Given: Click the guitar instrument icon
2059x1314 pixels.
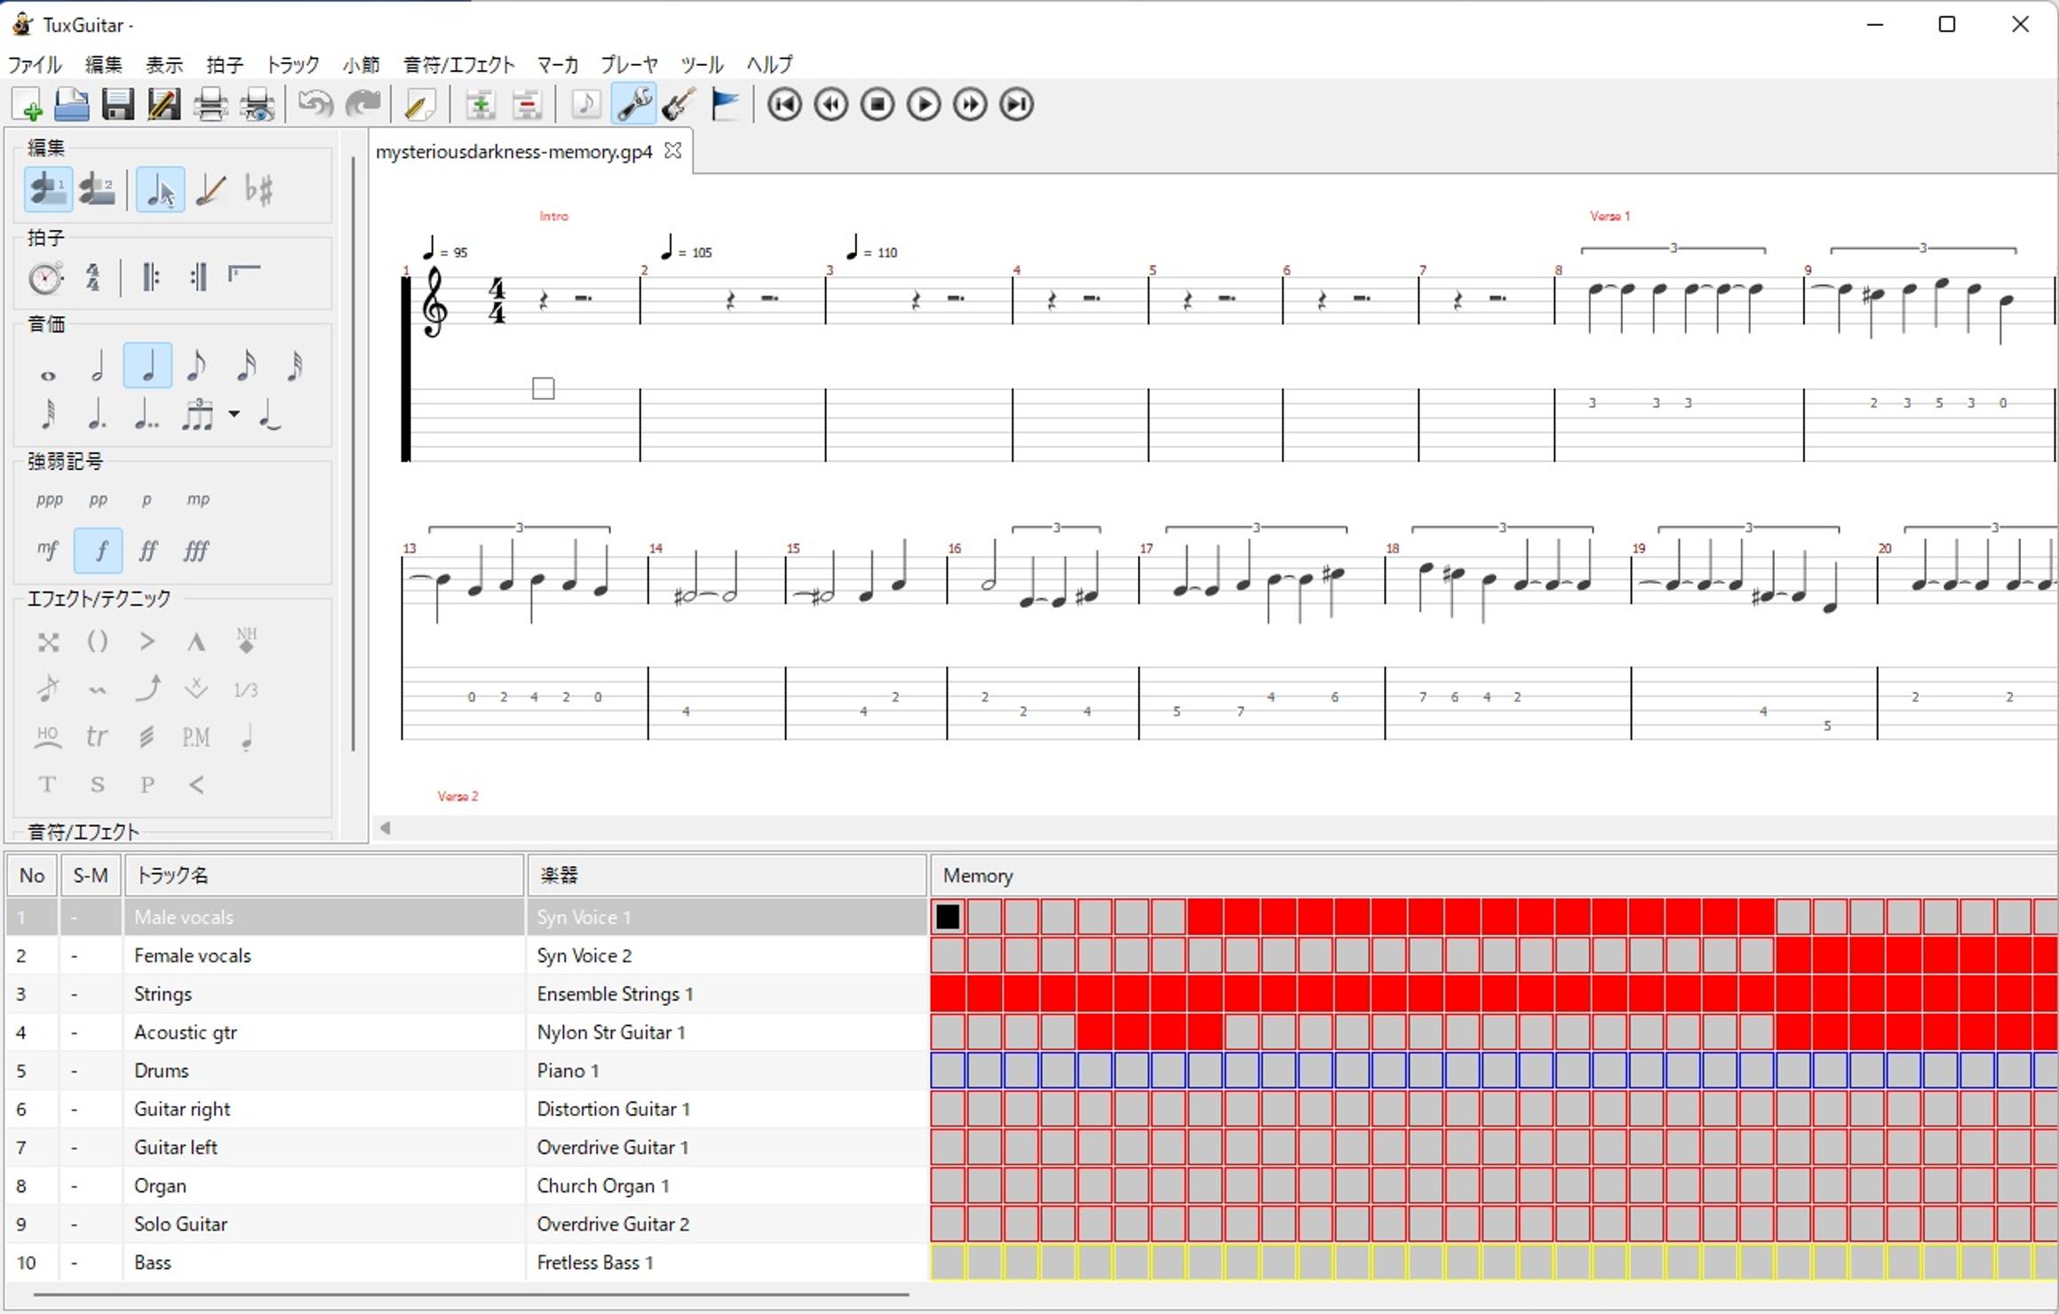Looking at the screenshot, I should pos(679,105).
